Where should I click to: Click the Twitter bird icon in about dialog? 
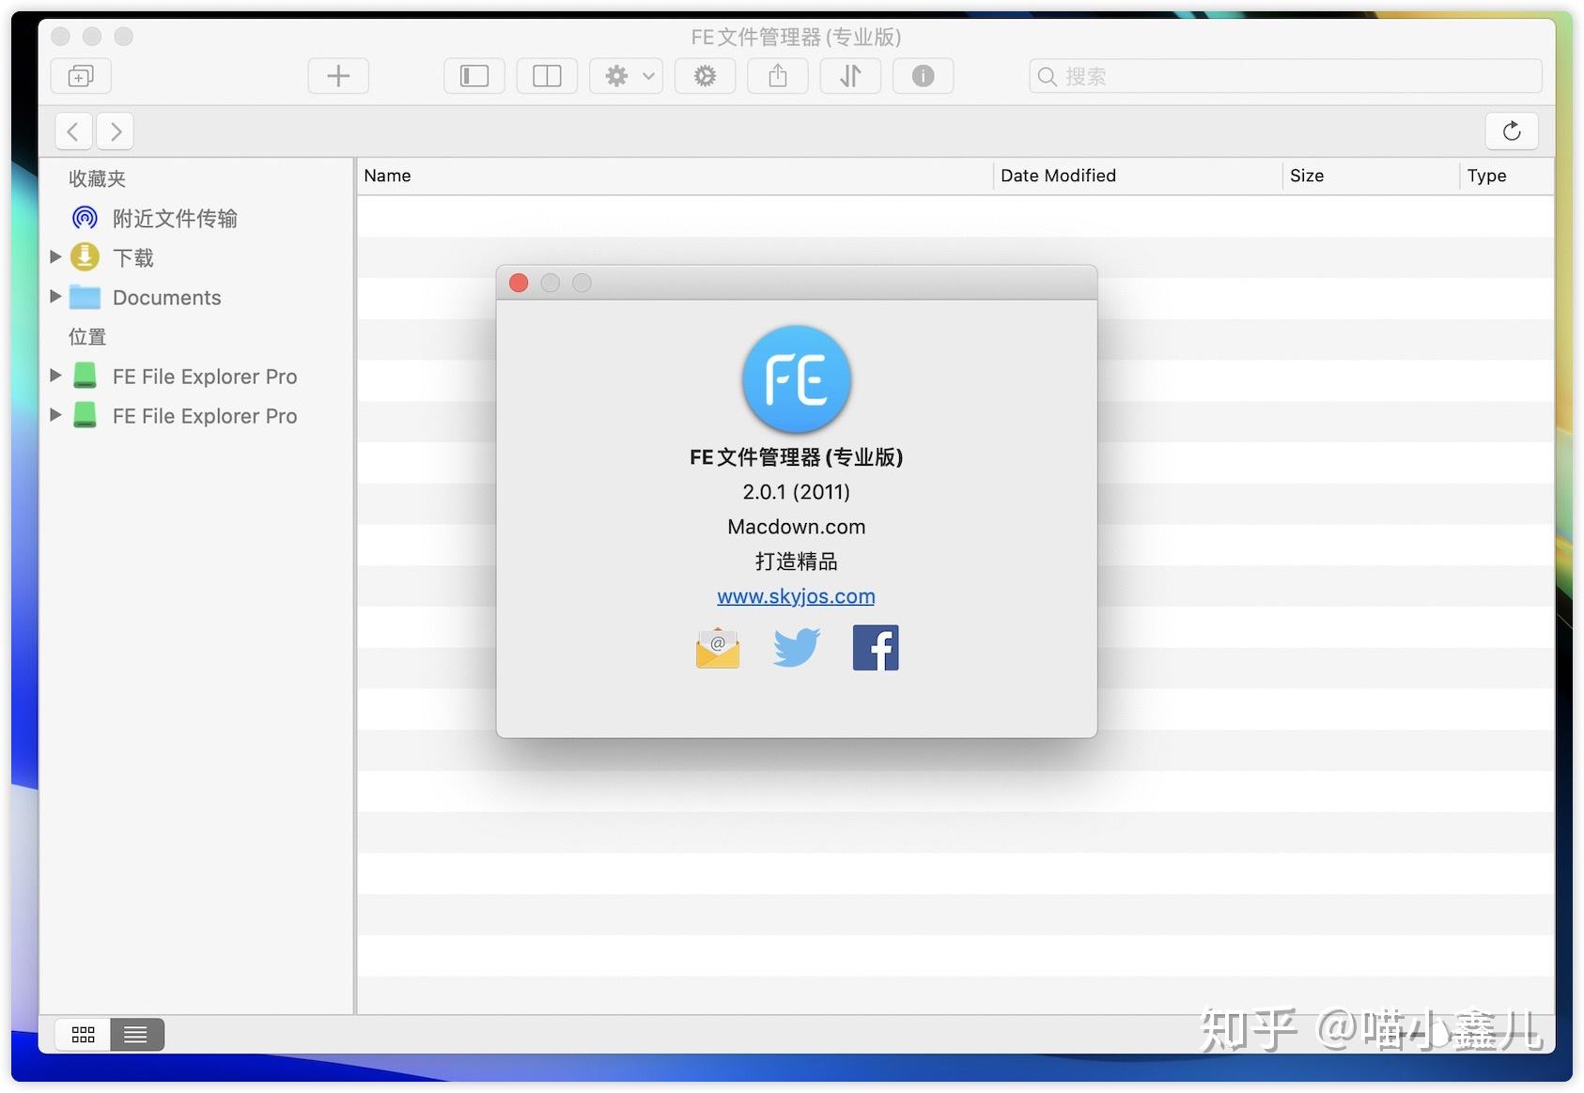797,647
